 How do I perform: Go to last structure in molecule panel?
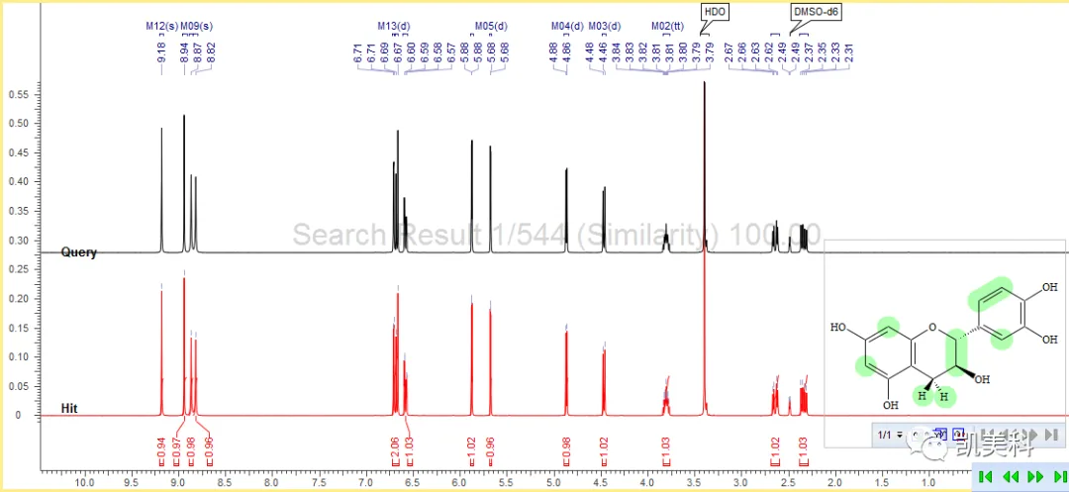[x=1050, y=434]
